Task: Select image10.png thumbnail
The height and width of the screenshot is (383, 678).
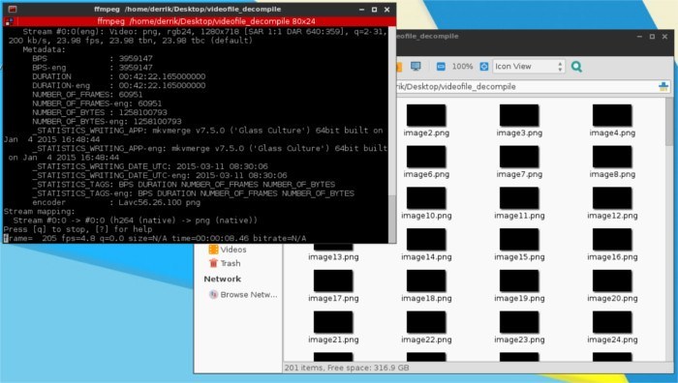Action: coord(426,198)
